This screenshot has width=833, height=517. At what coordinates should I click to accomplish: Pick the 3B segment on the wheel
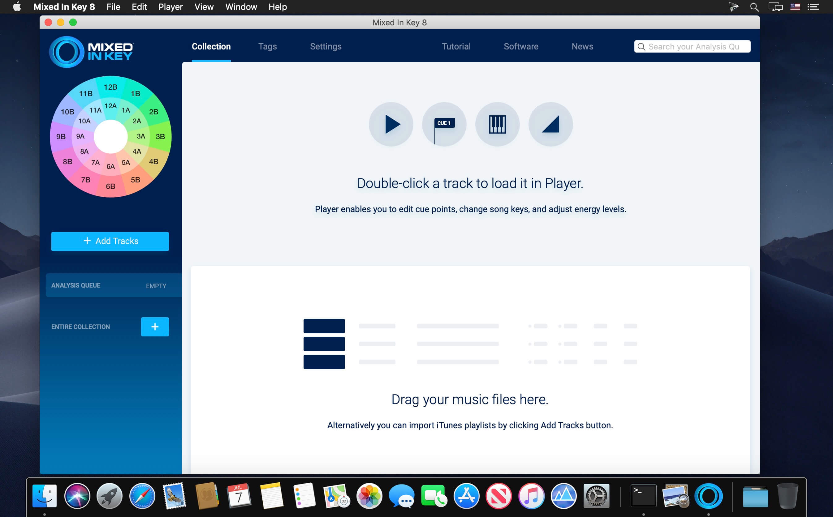(x=160, y=136)
